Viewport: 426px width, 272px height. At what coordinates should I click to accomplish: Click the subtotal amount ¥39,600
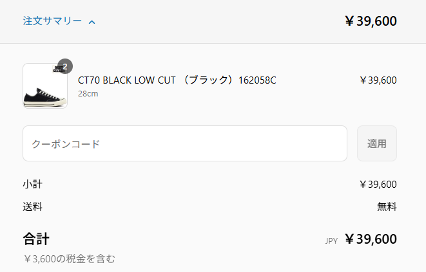(x=378, y=185)
